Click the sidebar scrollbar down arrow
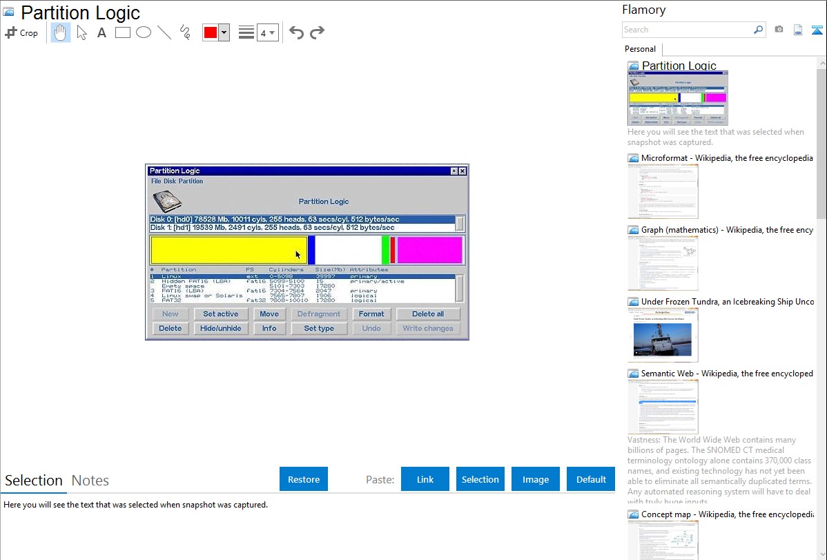 pos(822,554)
